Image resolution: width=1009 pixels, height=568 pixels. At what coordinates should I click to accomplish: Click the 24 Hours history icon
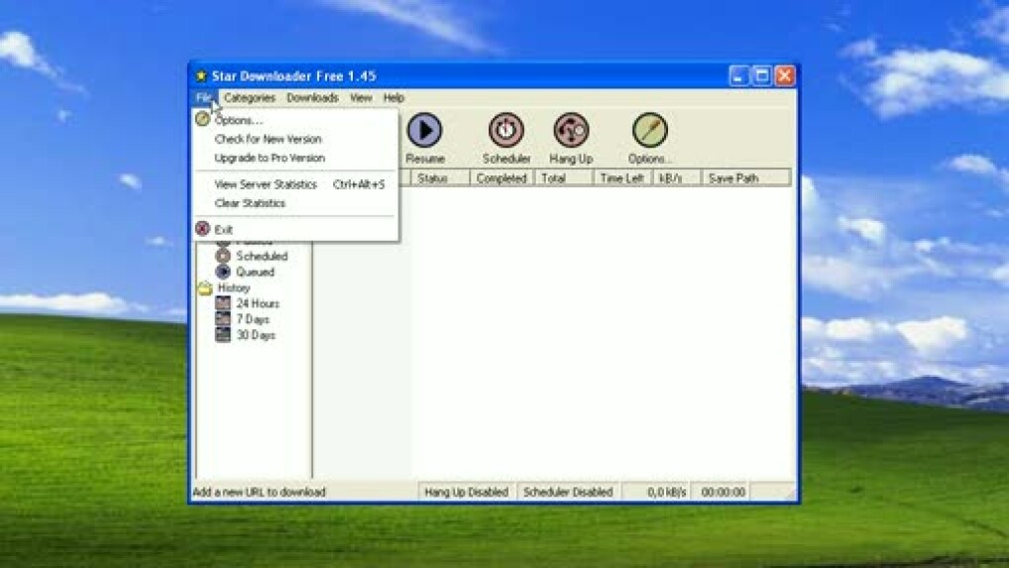223,303
